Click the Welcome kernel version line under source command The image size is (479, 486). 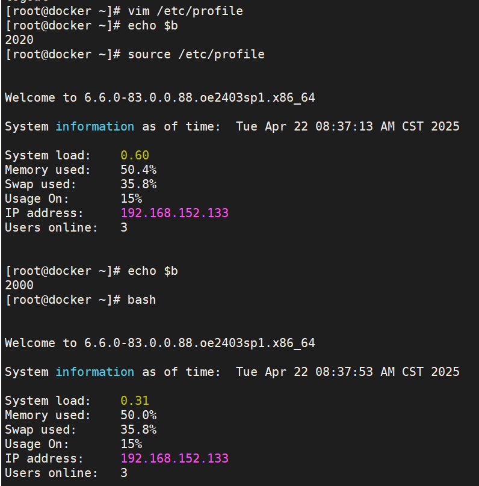click(160, 97)
